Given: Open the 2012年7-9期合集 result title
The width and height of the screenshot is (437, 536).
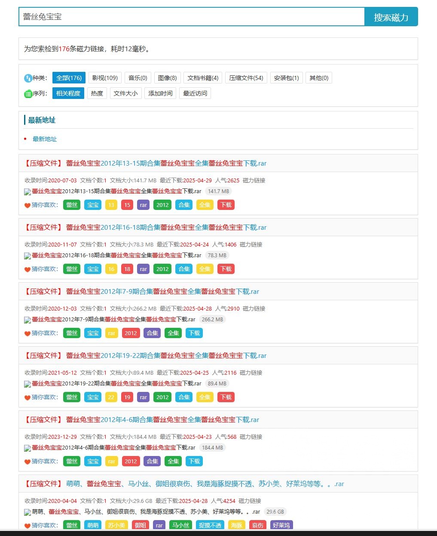Looking at the screenshot, I should 163,292.
